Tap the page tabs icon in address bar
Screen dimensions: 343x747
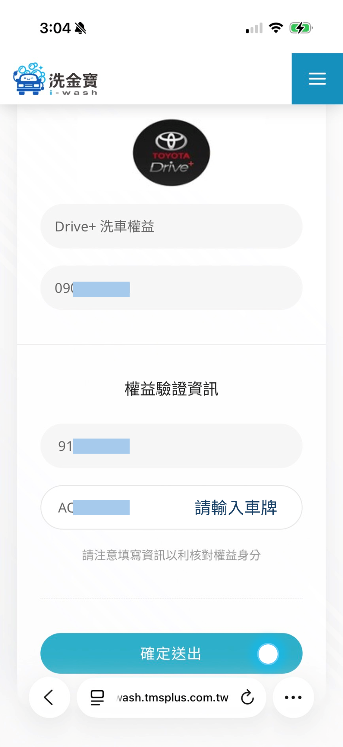point(97,697)
